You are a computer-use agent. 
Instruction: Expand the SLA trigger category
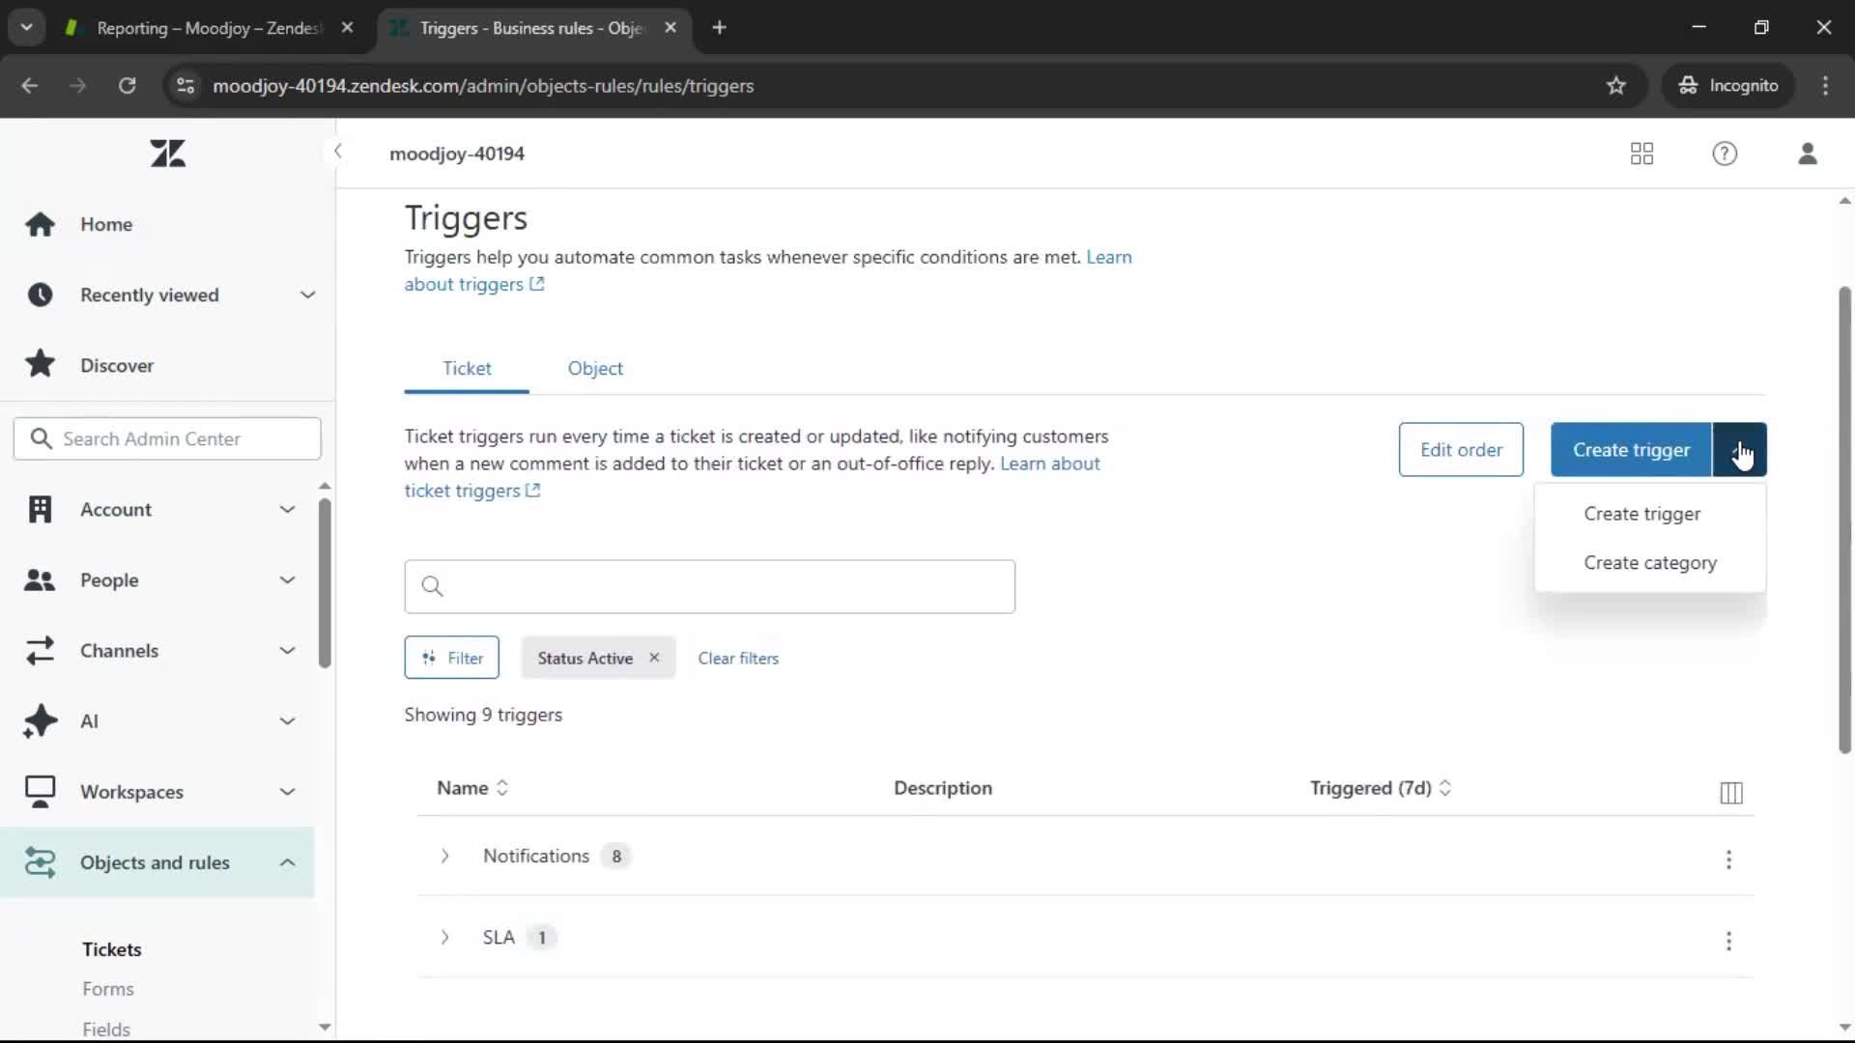pyautogui.click(x=444, y=937)
